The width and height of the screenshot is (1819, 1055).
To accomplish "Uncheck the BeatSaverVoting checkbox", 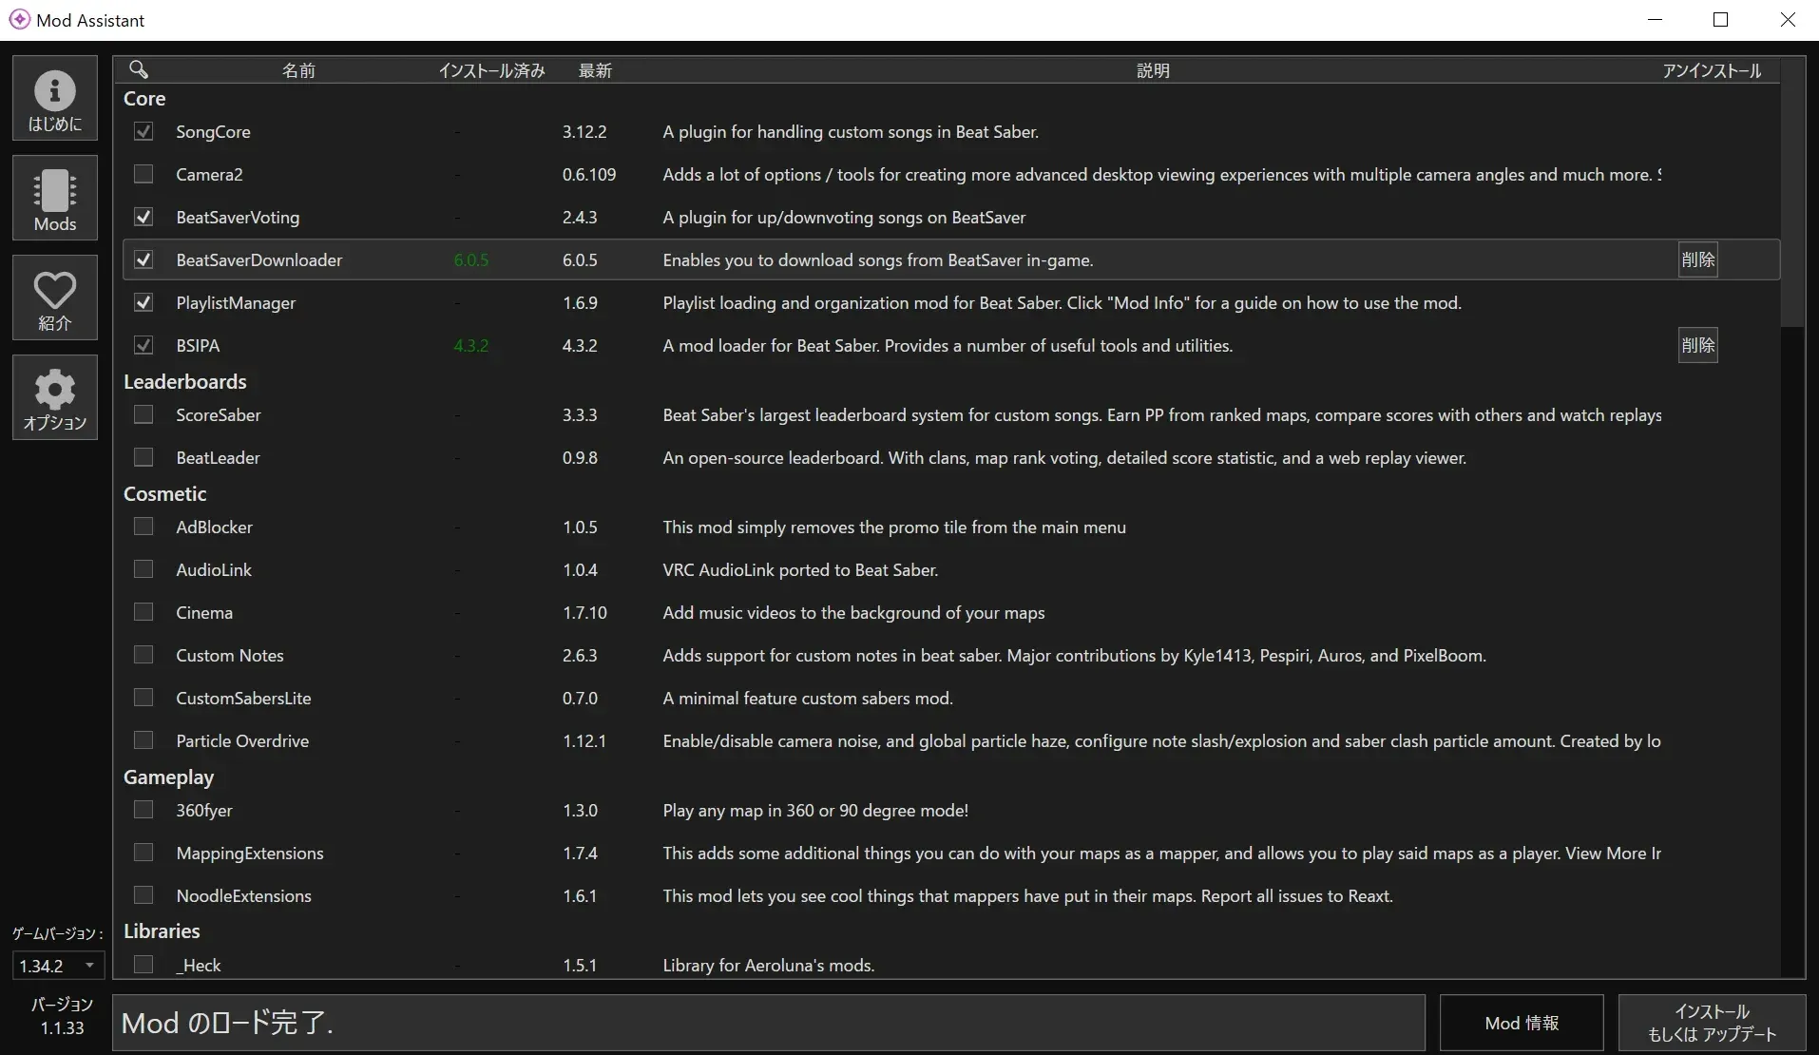I will (144, 217).
